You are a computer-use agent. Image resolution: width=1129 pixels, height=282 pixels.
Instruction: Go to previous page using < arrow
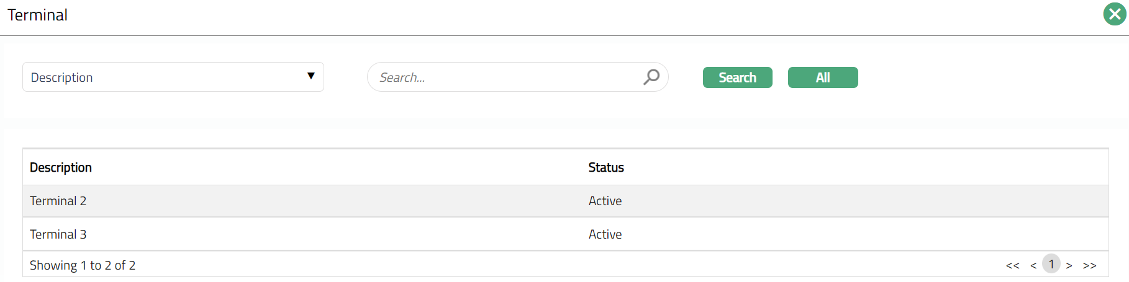click(1033, 265)
